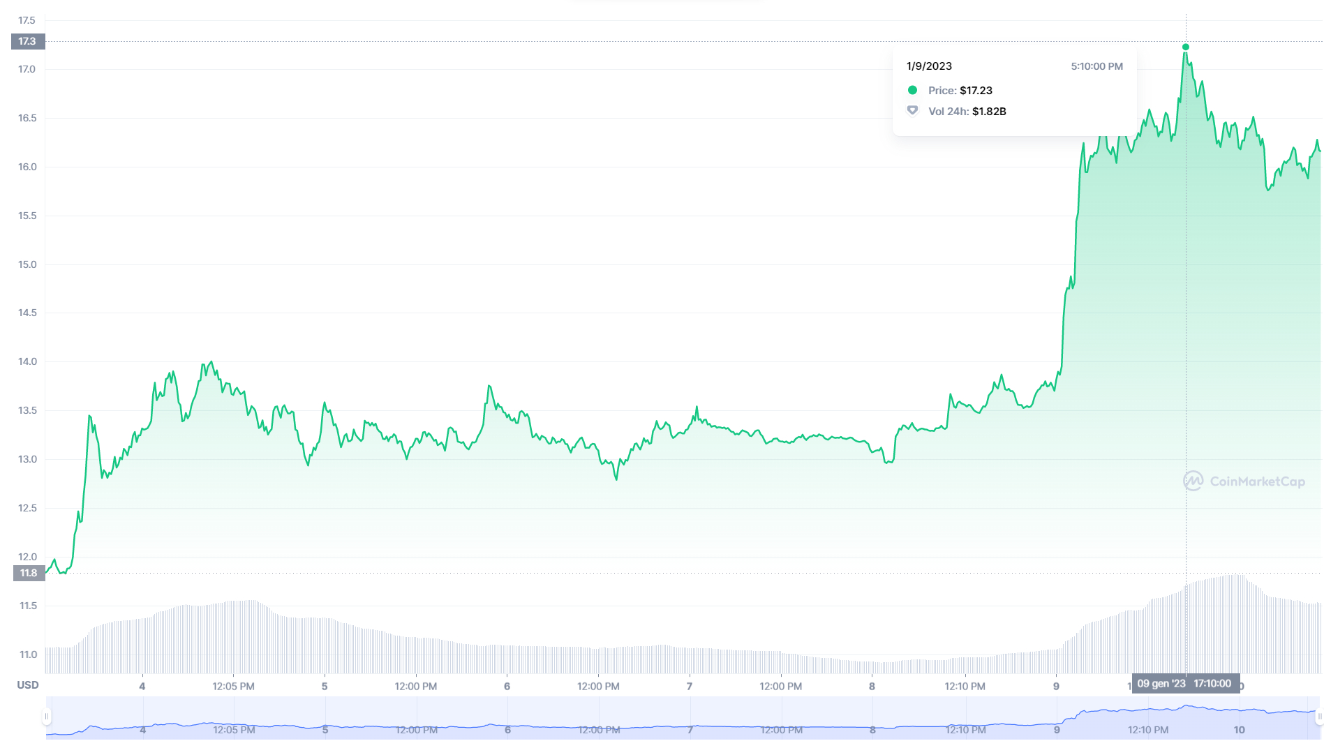Click the 17.3 high price axis label
Screen dimensions: 1324x741
(28, 41)
